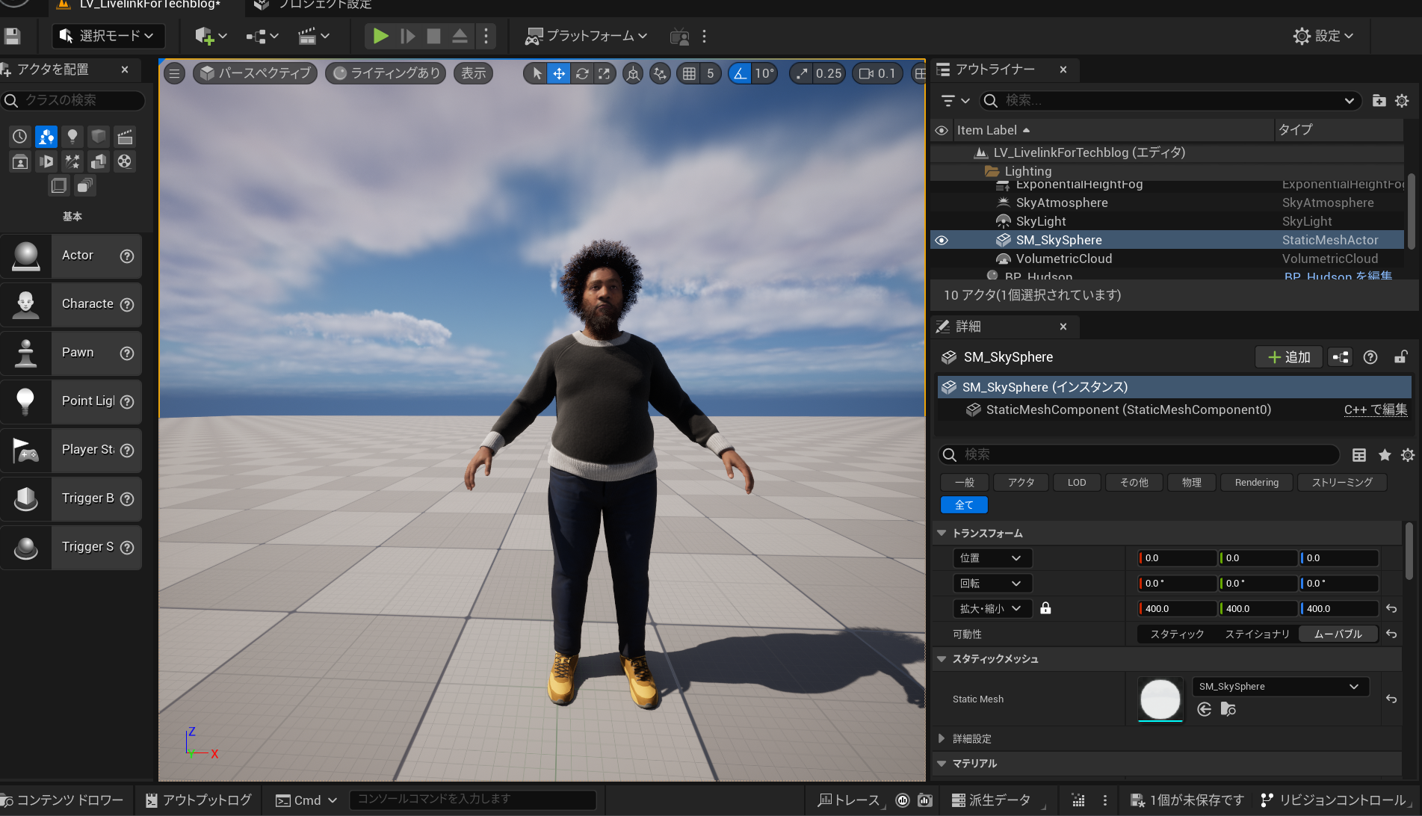
Task: Open the Outliner settings gear
Action: 1402,101
